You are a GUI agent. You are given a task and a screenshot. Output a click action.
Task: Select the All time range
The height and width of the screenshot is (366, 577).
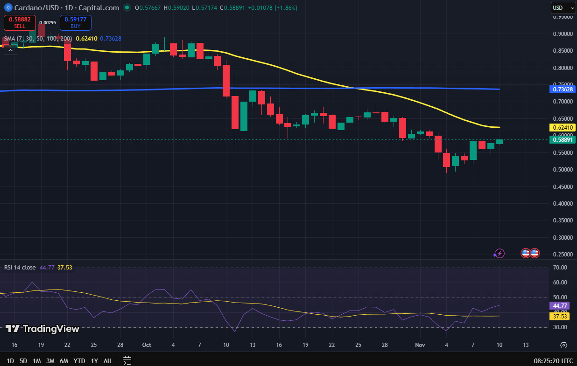coord(107,360)
